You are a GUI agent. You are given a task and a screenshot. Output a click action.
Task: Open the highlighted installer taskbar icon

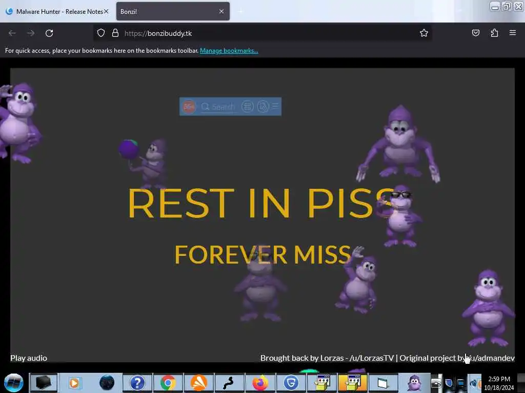coord(353,383)
